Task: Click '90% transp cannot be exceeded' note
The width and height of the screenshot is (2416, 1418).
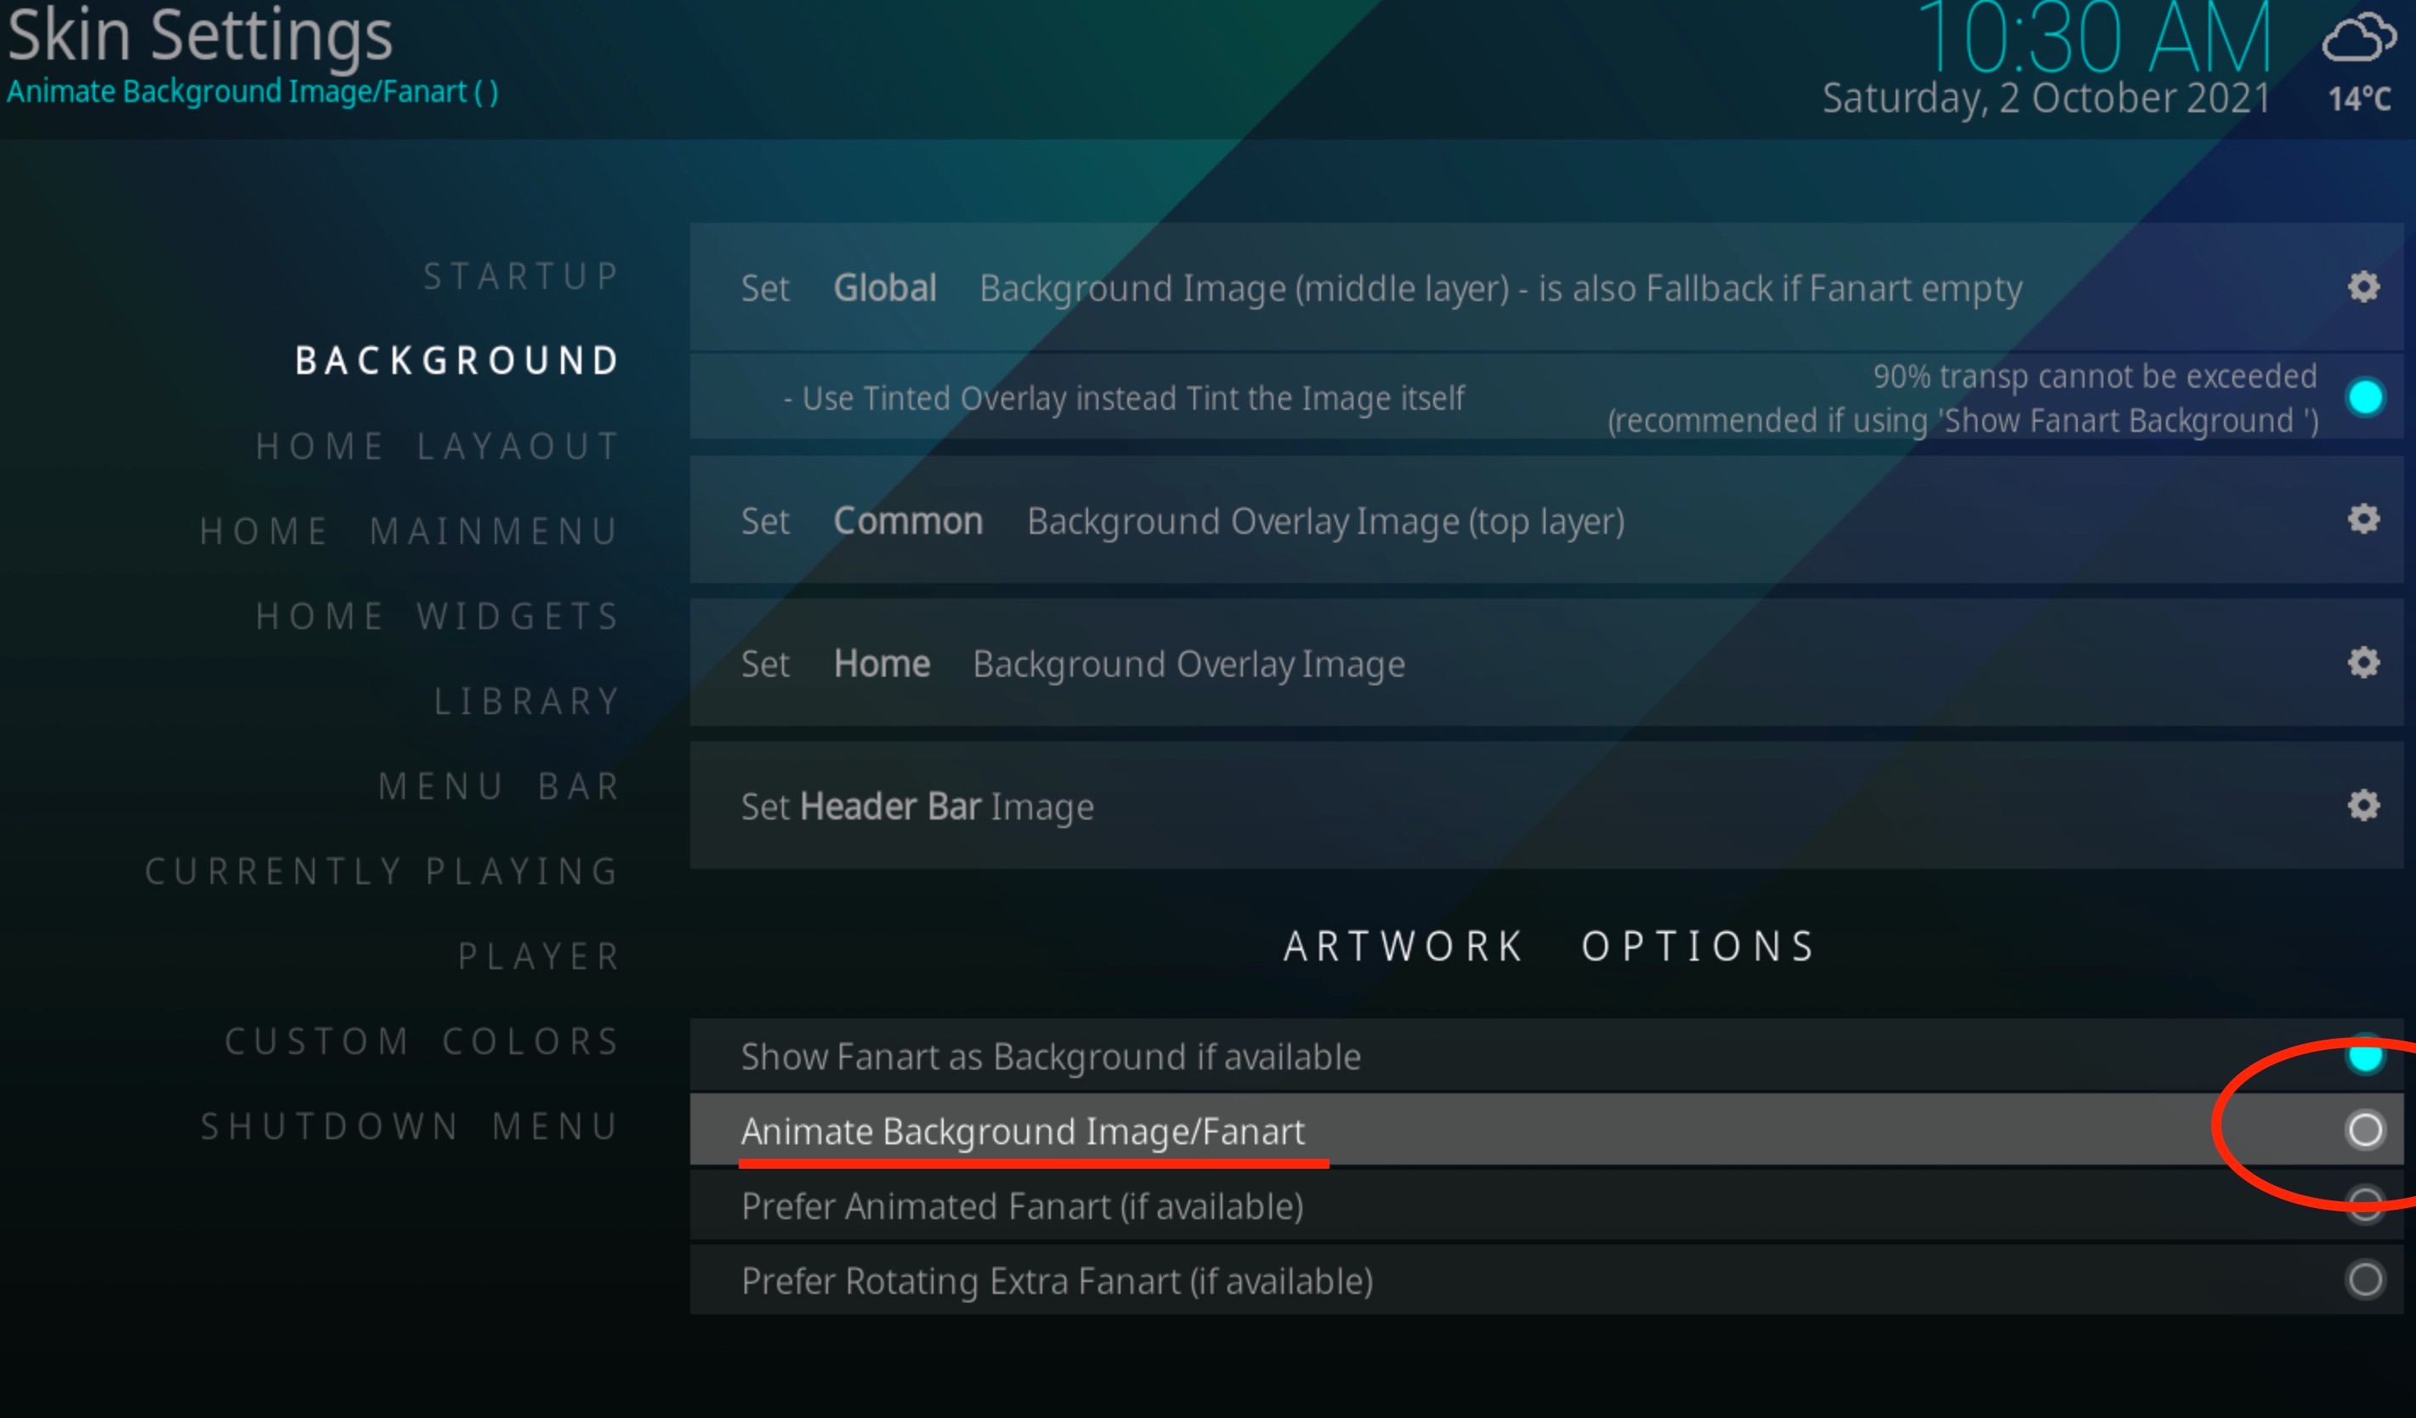Action: pyautogui.click(x=2095, y=376)
